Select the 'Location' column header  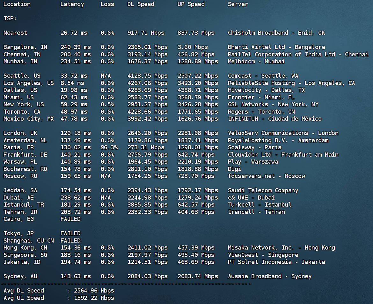point(17,4)
